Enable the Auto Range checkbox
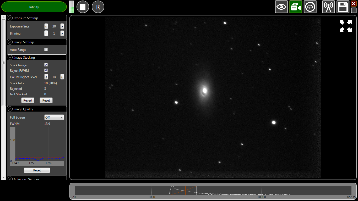Image resolution: width=358 pixels, height=201 pixels. (x=46, y=49)
